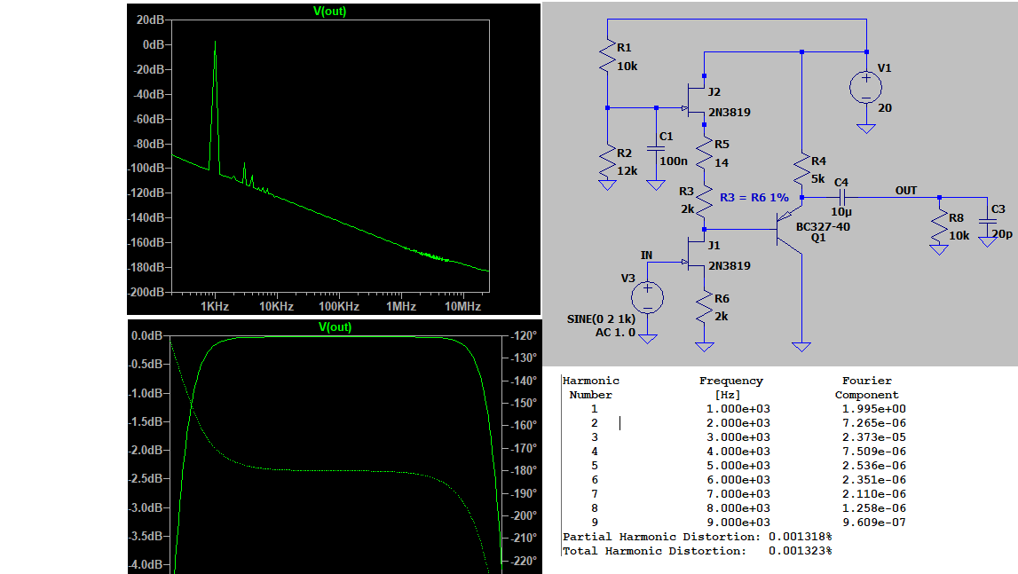Click the "-180°" phase axis label
1018x574 pixels.
tap(524, 470)
